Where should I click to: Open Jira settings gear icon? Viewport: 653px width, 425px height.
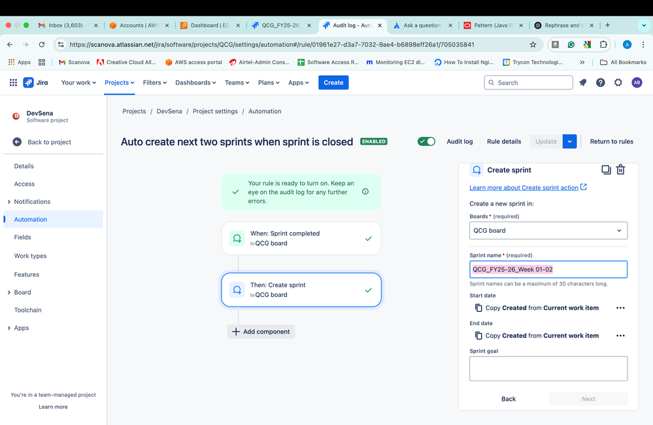click(618, 82)
